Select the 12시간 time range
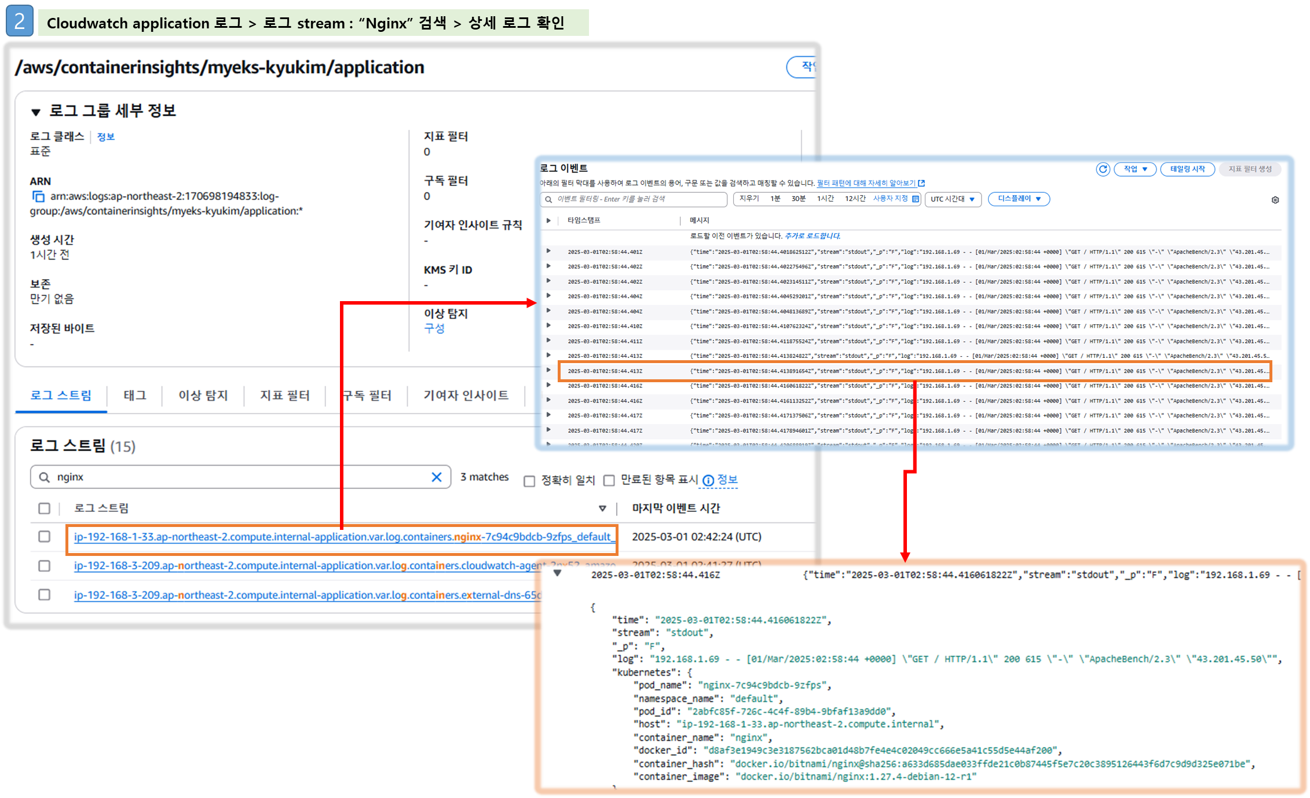The height and width of the screenshot is (798, 1310). tap(855, 199)
